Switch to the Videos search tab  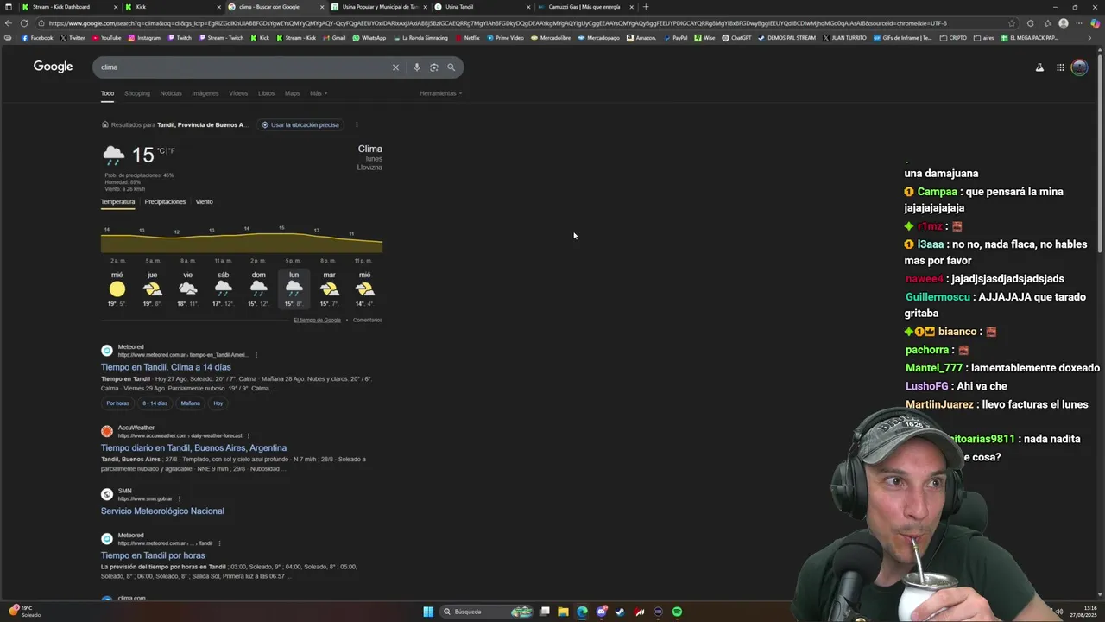[x=238, y=93]
